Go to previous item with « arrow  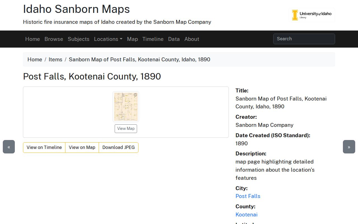[x=9, y=147]
